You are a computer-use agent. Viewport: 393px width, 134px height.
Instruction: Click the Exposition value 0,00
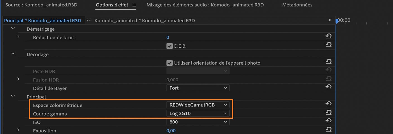click(x=171, y=131)
